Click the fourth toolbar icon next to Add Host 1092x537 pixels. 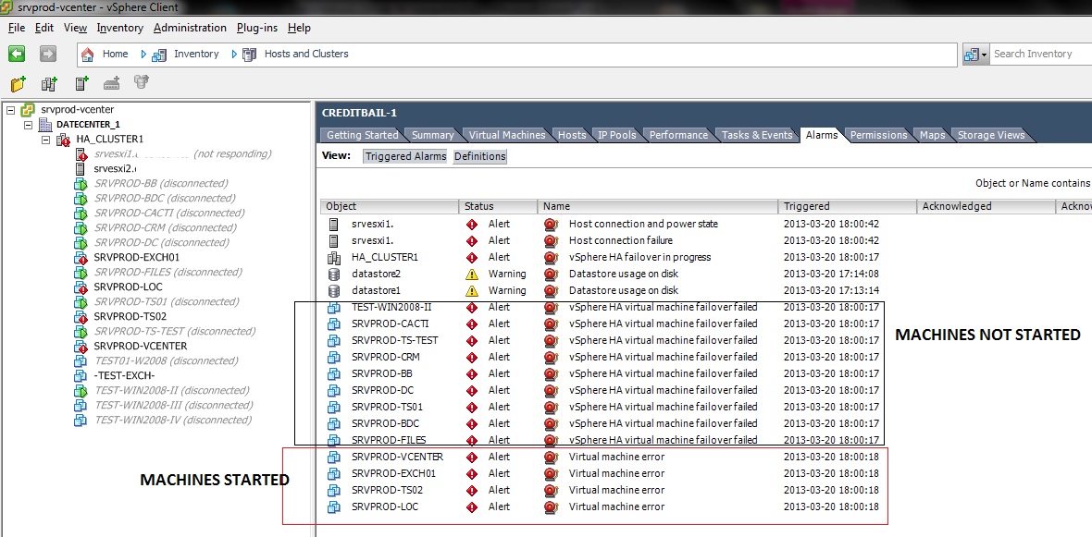(x=112, y=84)
